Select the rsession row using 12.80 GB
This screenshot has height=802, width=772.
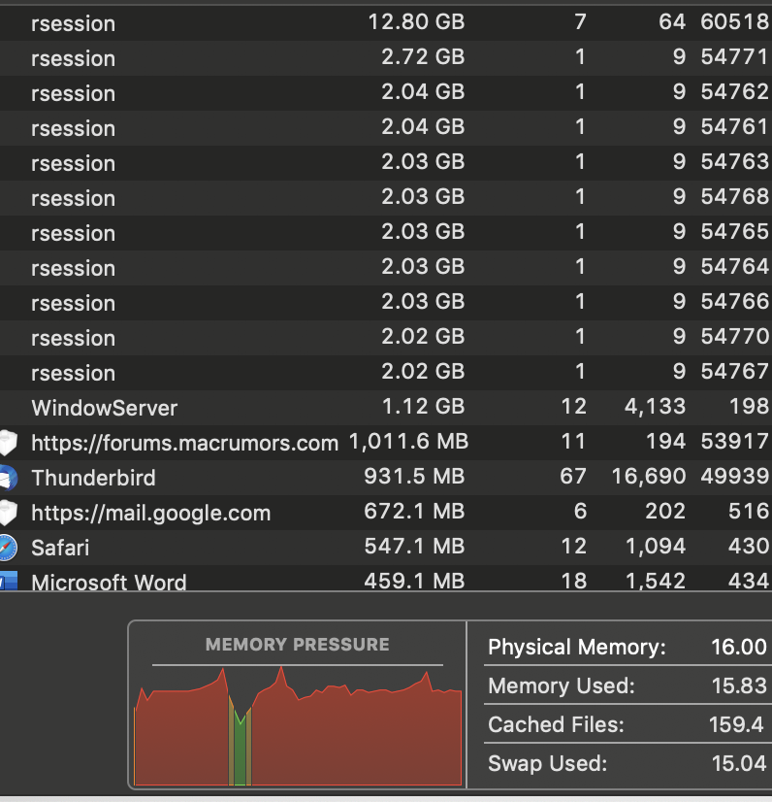click(386, 23)
